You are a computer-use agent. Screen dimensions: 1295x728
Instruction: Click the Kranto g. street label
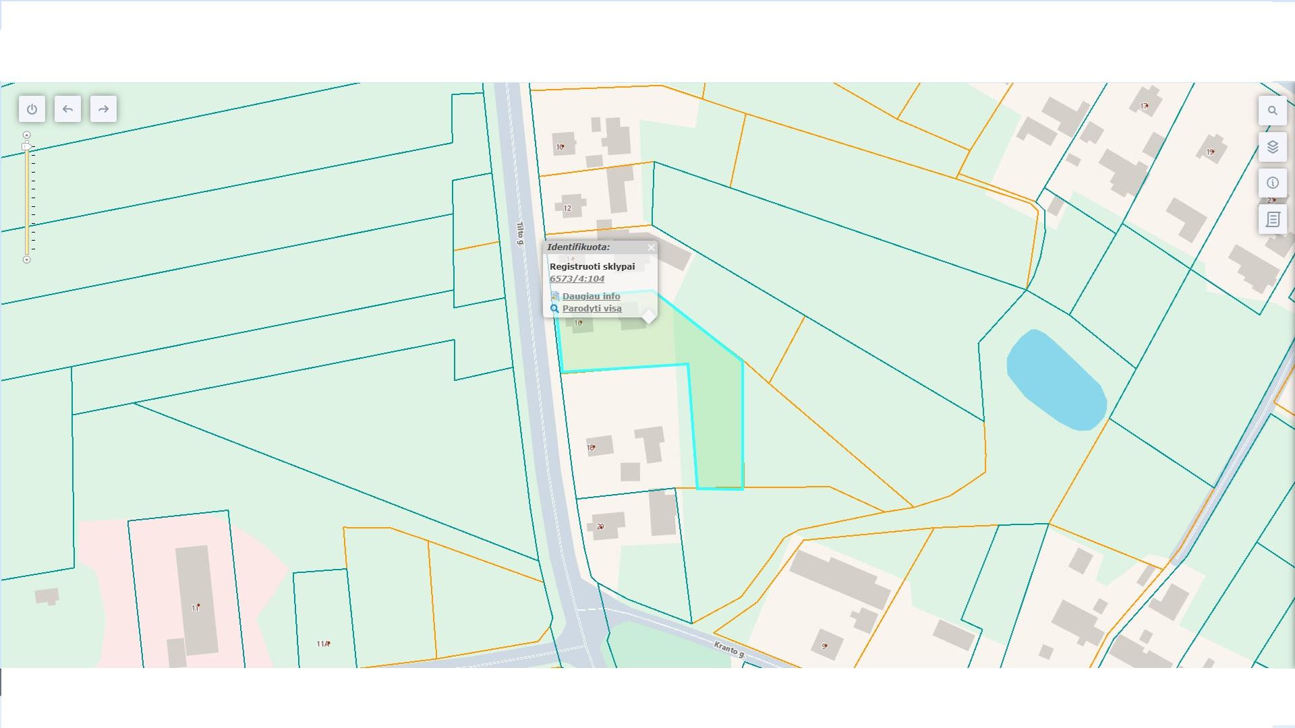729,650
